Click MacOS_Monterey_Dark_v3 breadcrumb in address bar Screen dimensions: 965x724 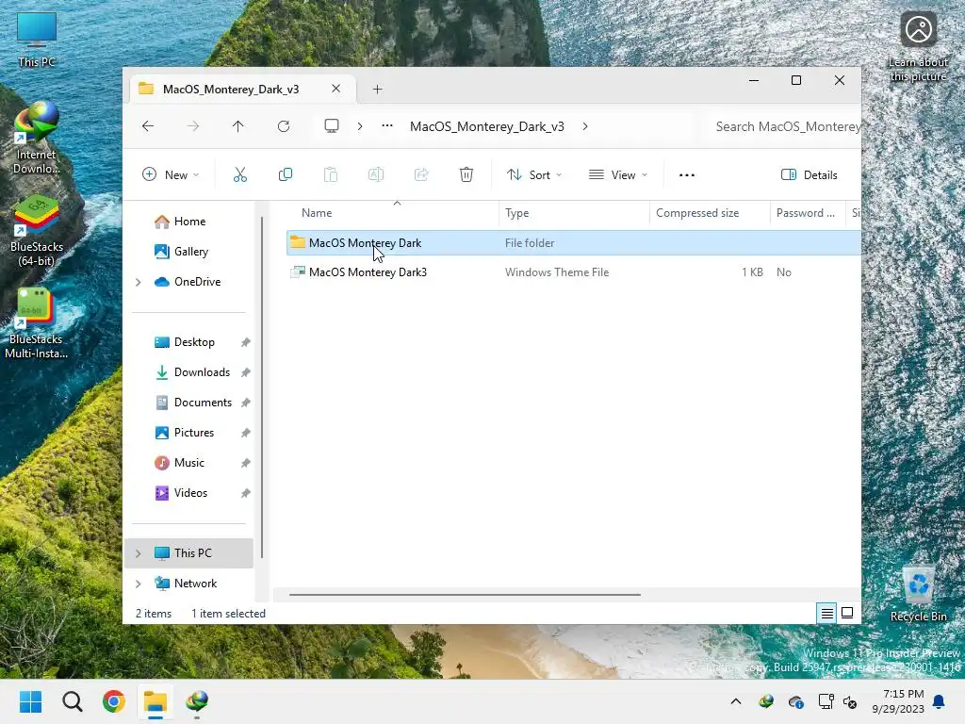pos(487,126)
